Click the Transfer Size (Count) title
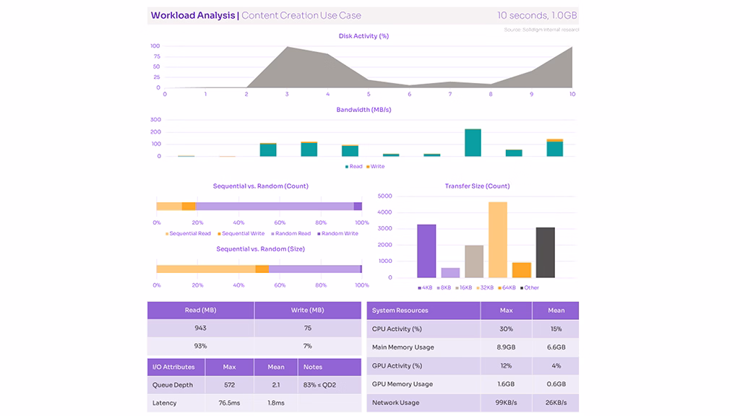Viewport: 740px width, 416px height. click(x=477, y=186)
